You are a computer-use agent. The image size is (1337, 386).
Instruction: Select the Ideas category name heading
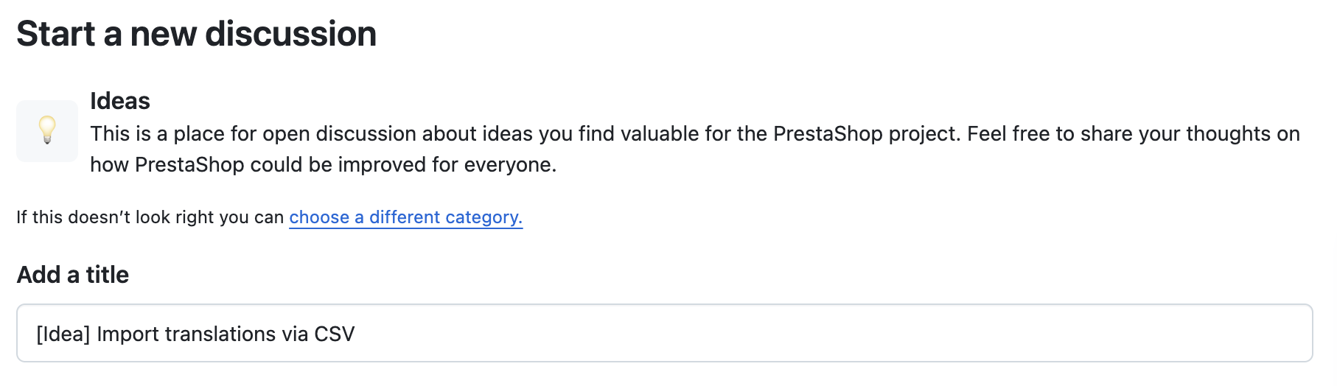[x=120, y=101]
